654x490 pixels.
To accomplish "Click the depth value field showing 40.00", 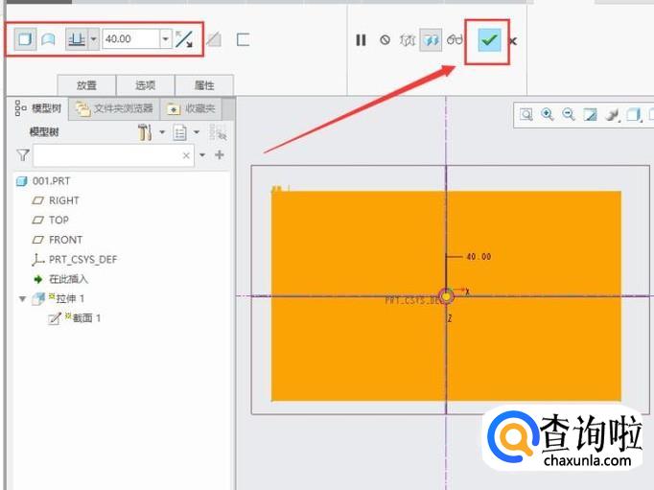I will [131, 39].
